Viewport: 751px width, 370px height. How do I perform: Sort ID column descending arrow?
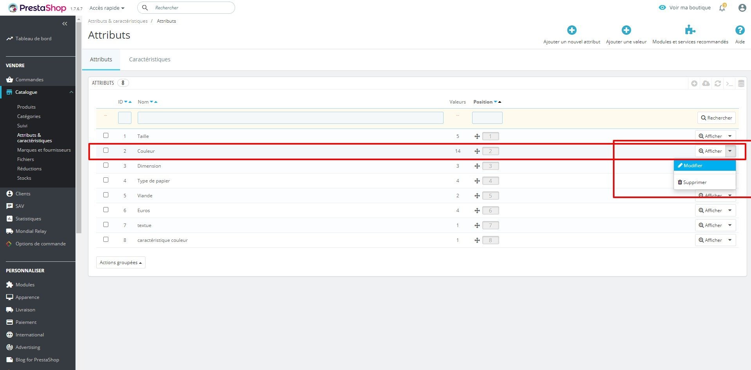[126, 102]
